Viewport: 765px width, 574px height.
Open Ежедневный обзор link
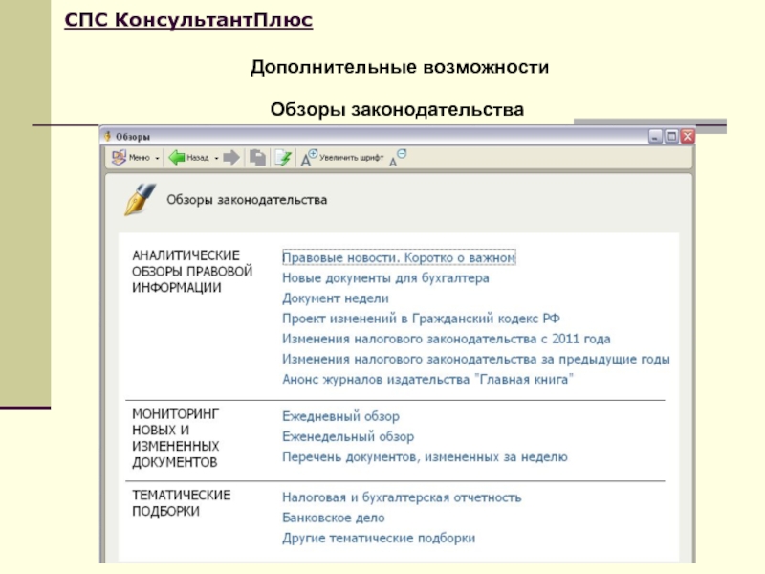(340, 417)
